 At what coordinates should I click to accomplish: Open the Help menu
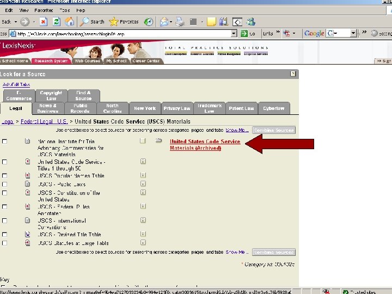pos(81,10)
